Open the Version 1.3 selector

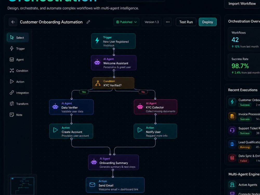click(152, 22)
